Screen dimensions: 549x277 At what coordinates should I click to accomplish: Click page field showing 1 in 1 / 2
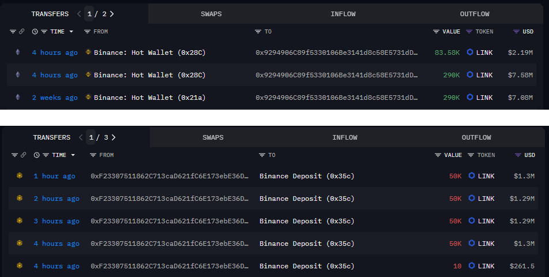[89, 14]
